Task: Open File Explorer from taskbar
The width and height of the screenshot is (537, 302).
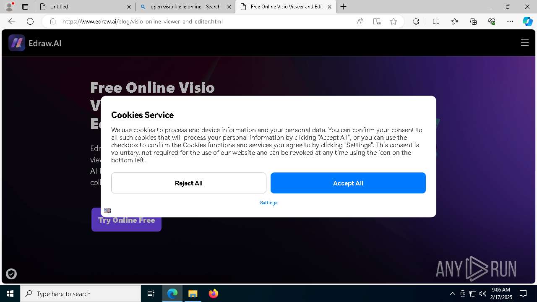Action: 193,294
